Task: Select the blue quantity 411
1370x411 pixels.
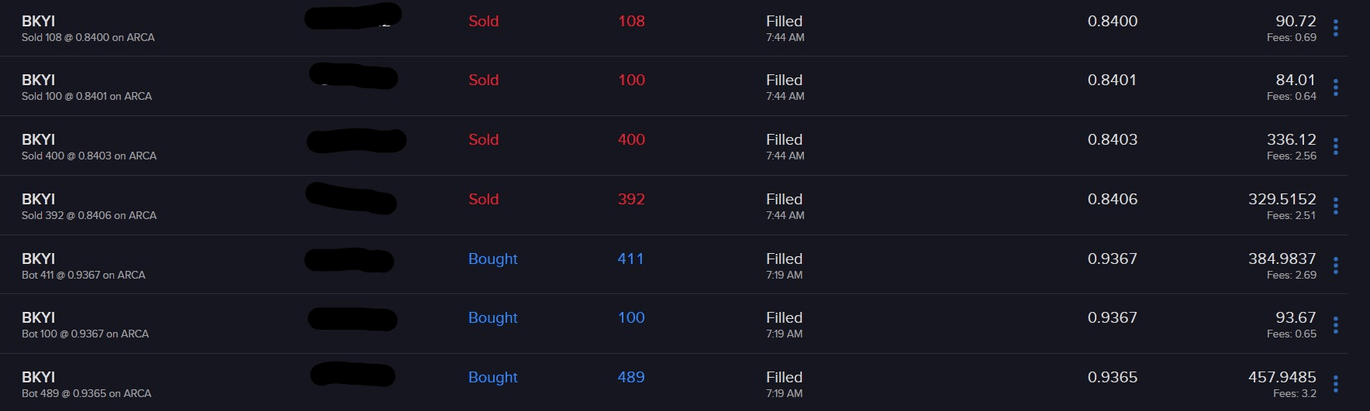Action: coord(630,259)
